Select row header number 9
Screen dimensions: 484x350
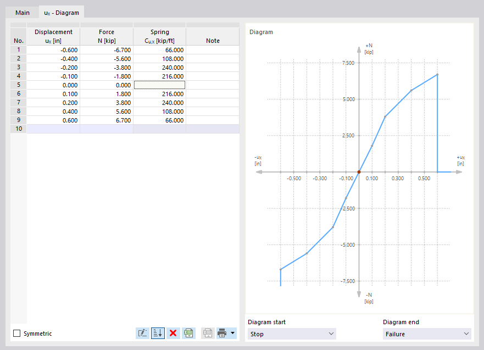tap(19, 120)
